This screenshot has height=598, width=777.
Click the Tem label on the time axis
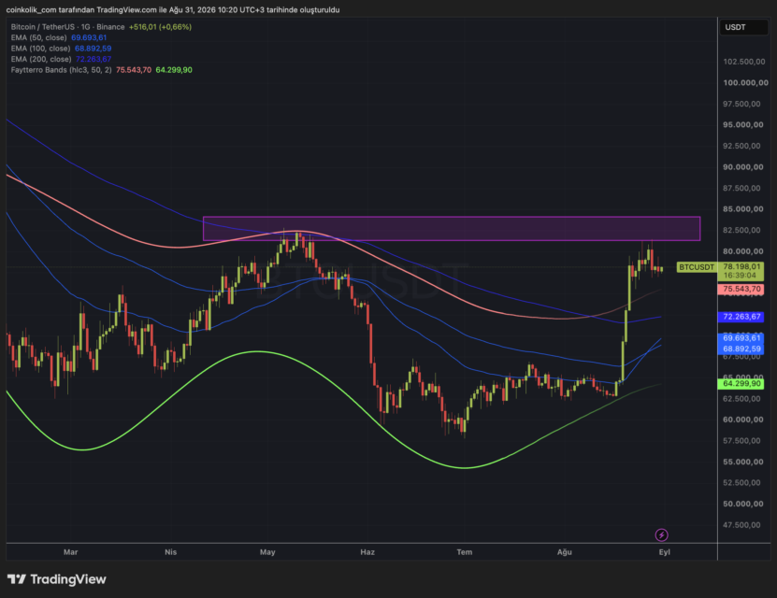(465, 552)
